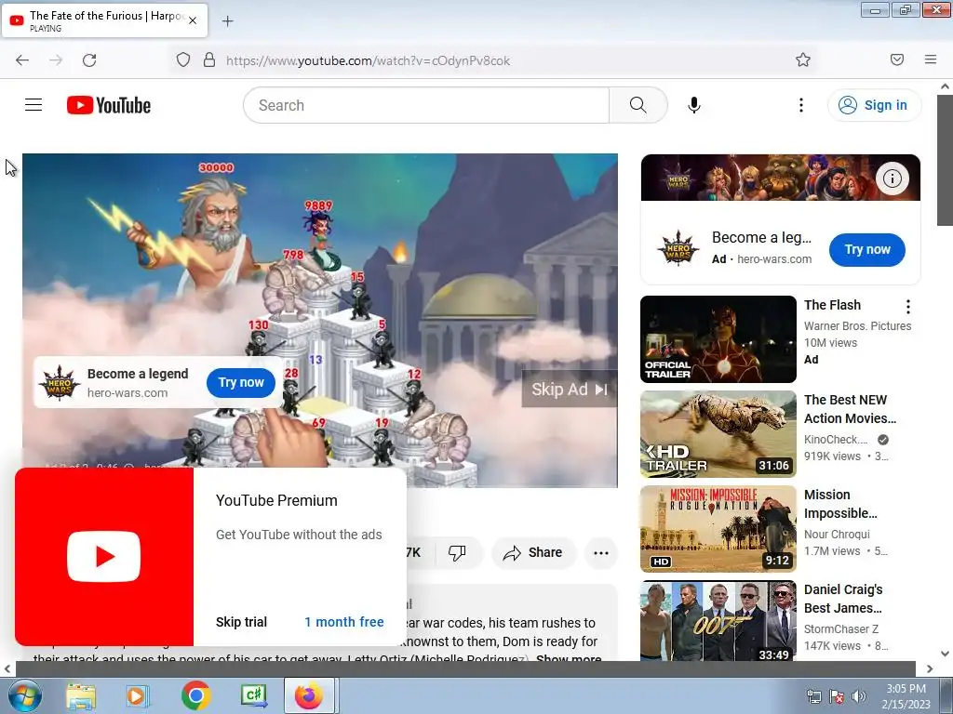This screenshot has height=714, width=953.
Task: Open more actions ellipsis button
Action: (x=601, y=552)
